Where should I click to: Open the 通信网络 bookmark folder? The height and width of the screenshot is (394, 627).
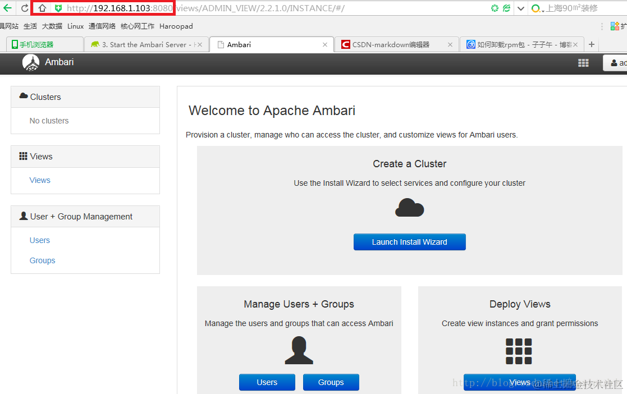tap(102, 26)
